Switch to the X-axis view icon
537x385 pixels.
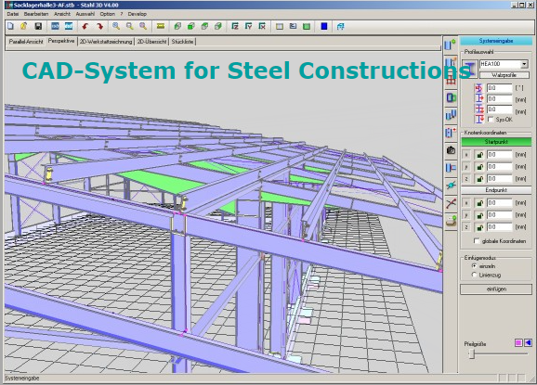tap(262, 26)
